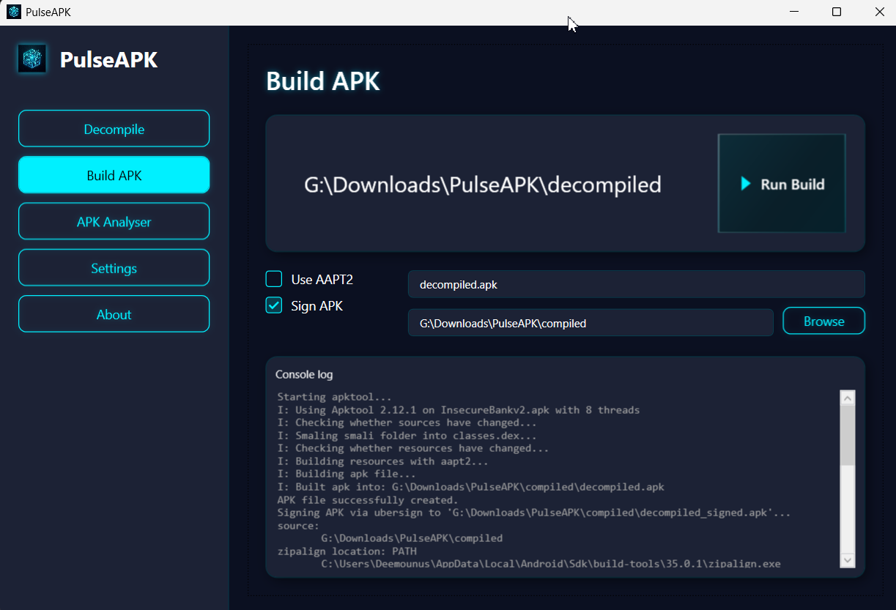Open the APK Analyser page
896x610 pixels.
click(114, 221)
